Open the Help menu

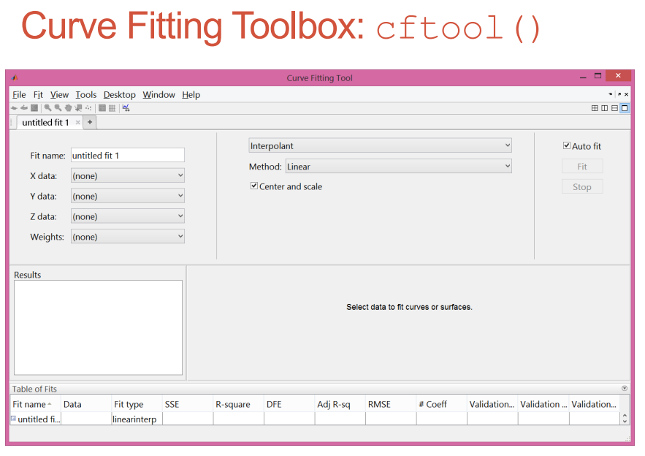(x=191, y=95)
